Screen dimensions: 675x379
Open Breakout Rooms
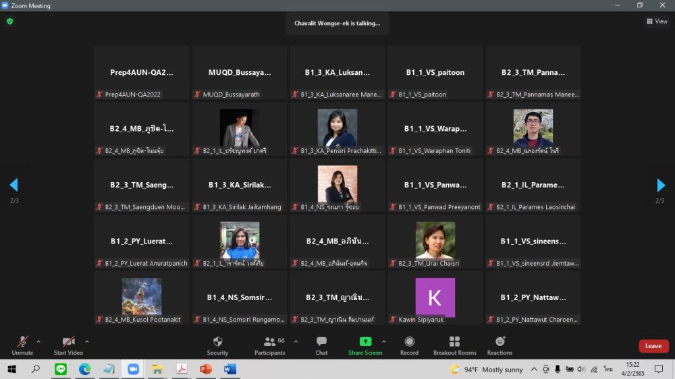(454, 342)
